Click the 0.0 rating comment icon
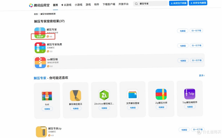This screenshot has width=222, height=138. click(x=48, y=66)
